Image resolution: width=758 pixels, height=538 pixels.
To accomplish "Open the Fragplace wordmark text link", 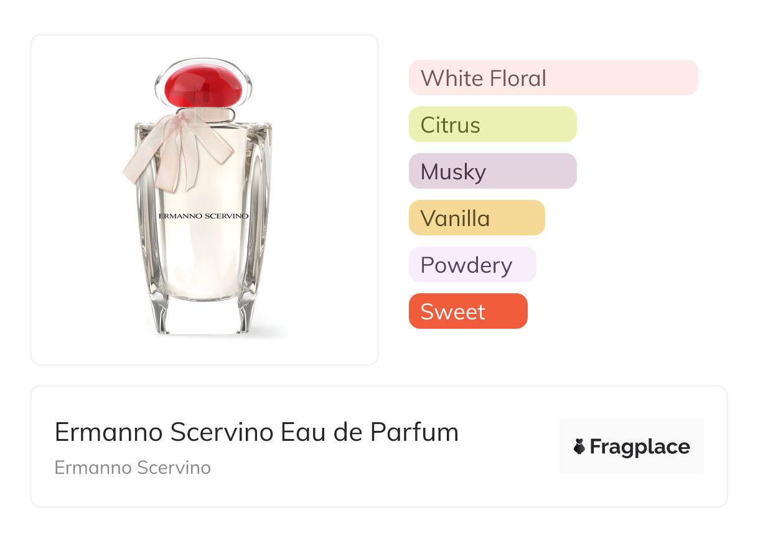I will [x=640, y=446].
